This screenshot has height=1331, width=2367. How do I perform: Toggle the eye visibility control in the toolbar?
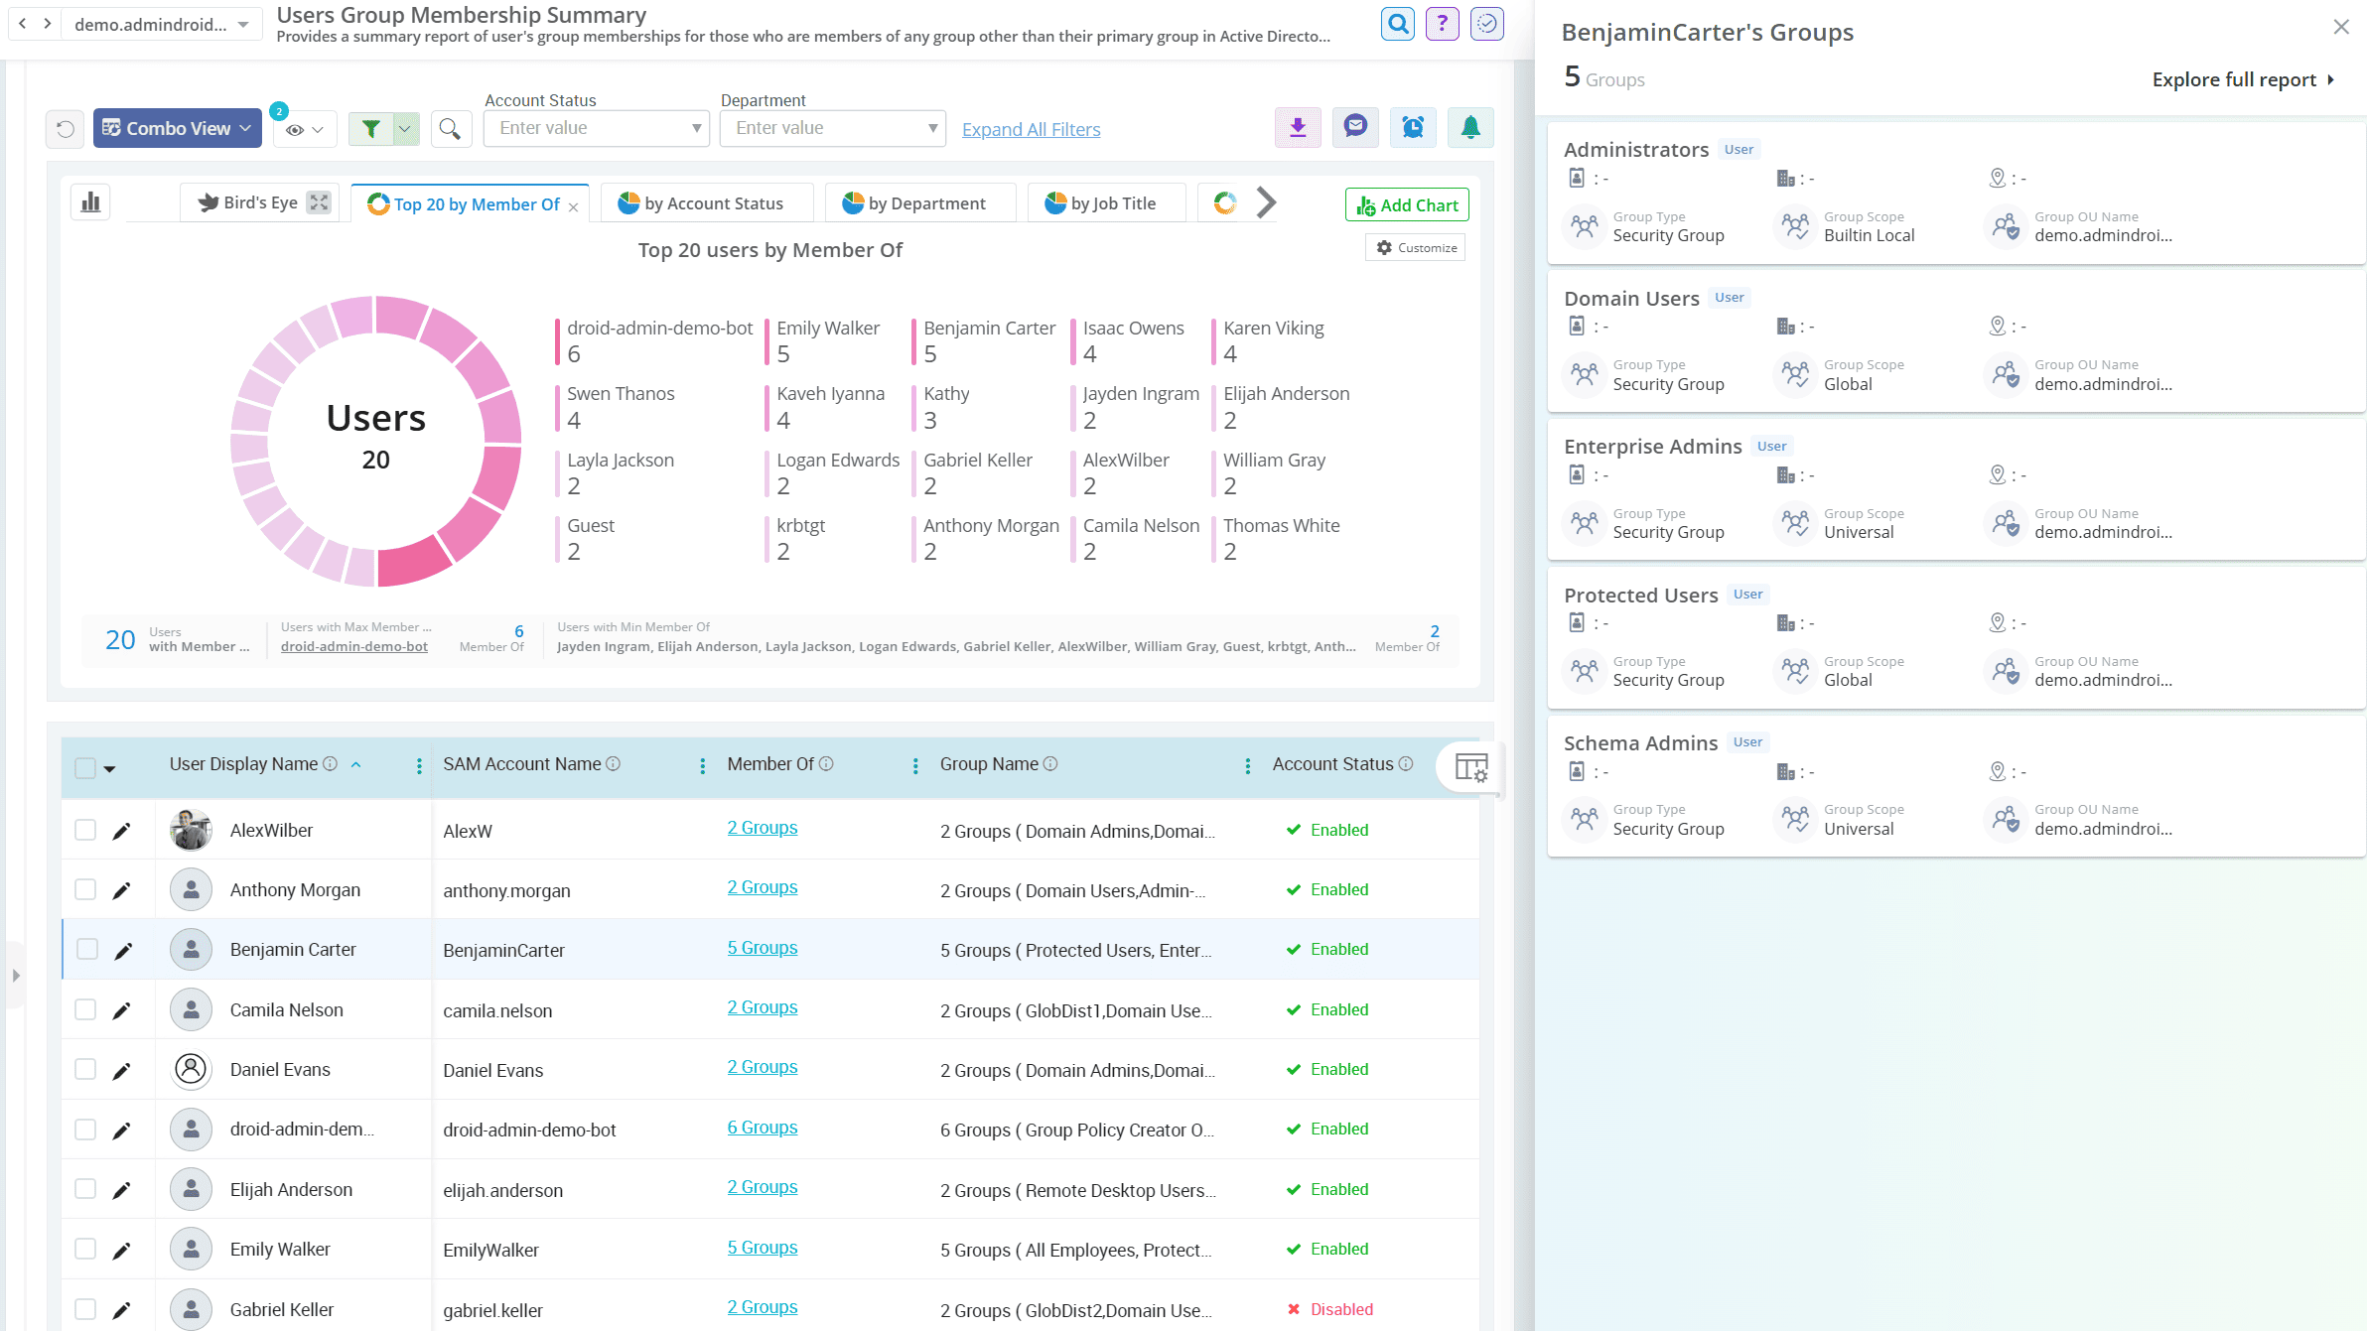295,128
